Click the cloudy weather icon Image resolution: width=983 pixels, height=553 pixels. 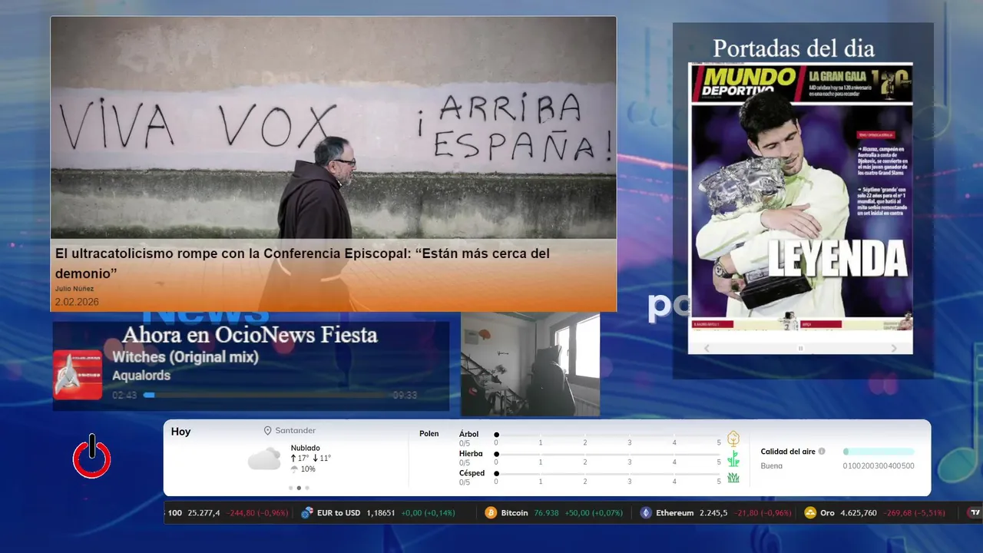click(x=264, y=459)
